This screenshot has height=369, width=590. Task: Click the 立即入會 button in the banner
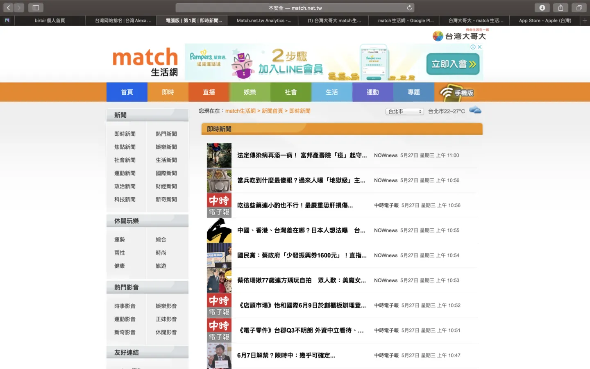[453, 64]
